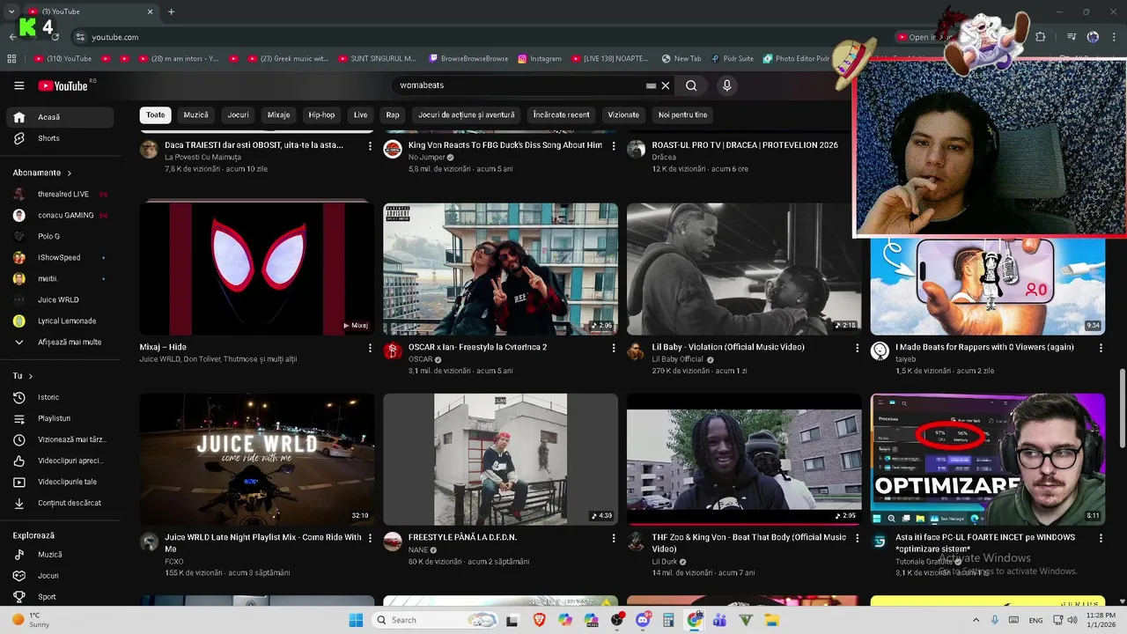Screen dimensions: 1127x634
Task: Go to the YouTube home logo
Action: 63,85
